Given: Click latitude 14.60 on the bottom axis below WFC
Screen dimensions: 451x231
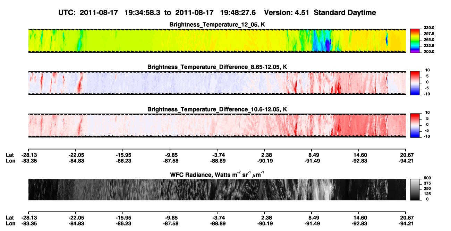Looking at the screenshot, I should 359,217.
